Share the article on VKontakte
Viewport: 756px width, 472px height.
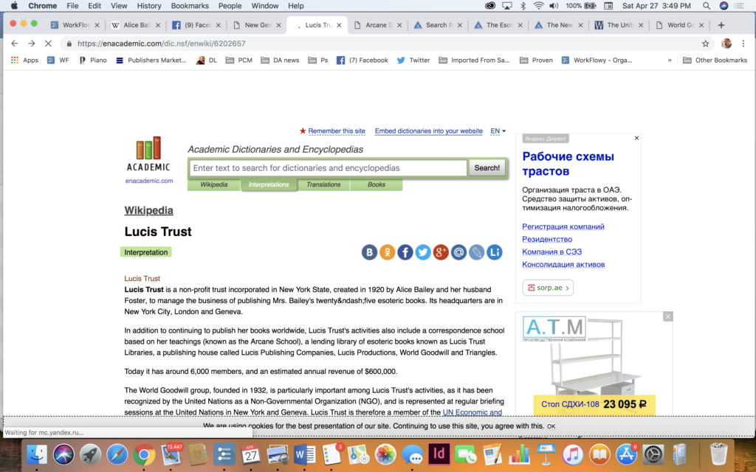click(369, 252)
